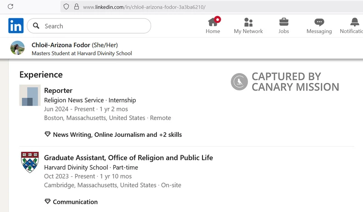Open the Home feed icon
The width and height of the screenshot is (363, 212).
point(213,22)
